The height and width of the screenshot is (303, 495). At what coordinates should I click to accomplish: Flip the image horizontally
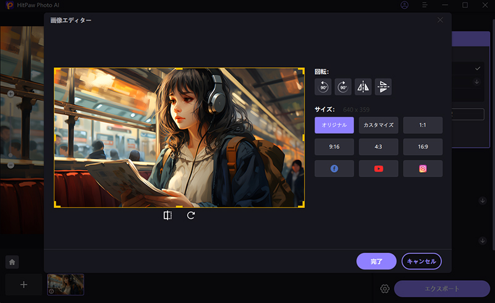(363, 87)
